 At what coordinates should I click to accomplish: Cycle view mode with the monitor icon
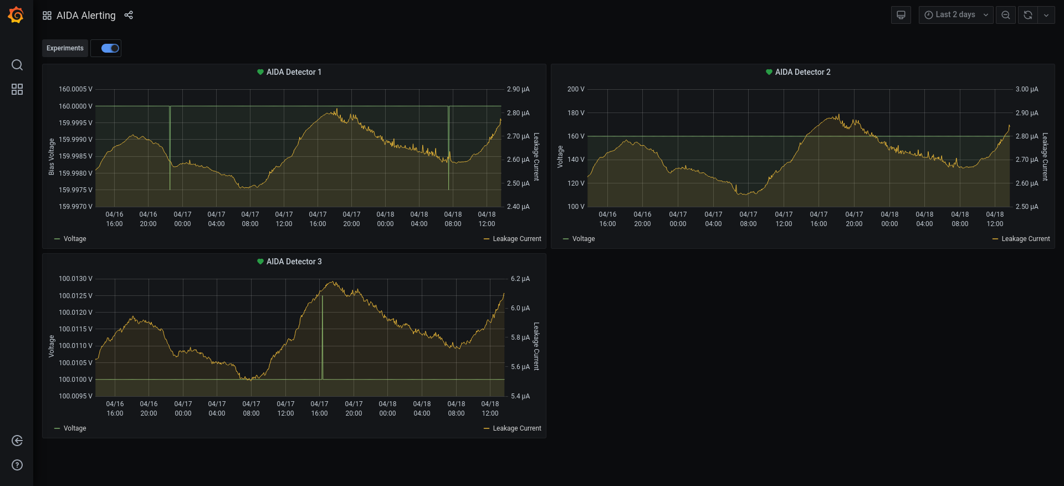(901, 15)
